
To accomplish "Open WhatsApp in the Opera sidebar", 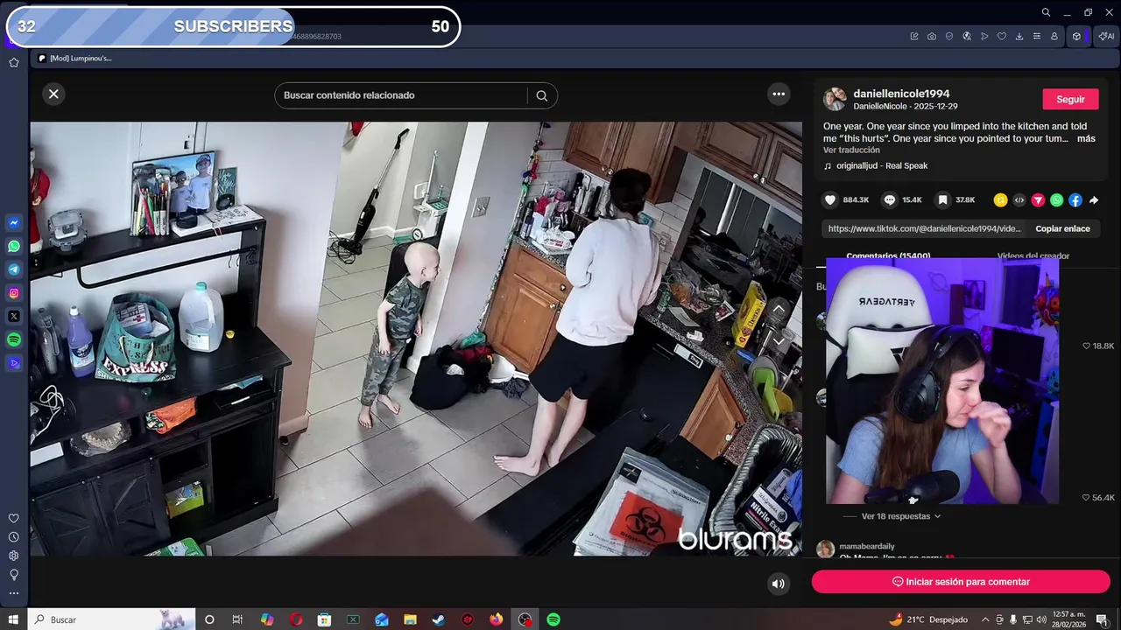I will (14, 247).
